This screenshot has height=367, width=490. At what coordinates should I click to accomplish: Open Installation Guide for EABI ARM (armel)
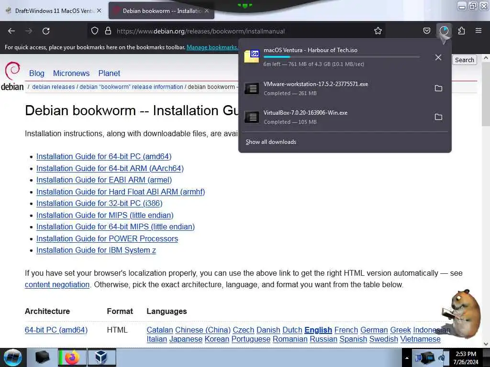(104, 180)
